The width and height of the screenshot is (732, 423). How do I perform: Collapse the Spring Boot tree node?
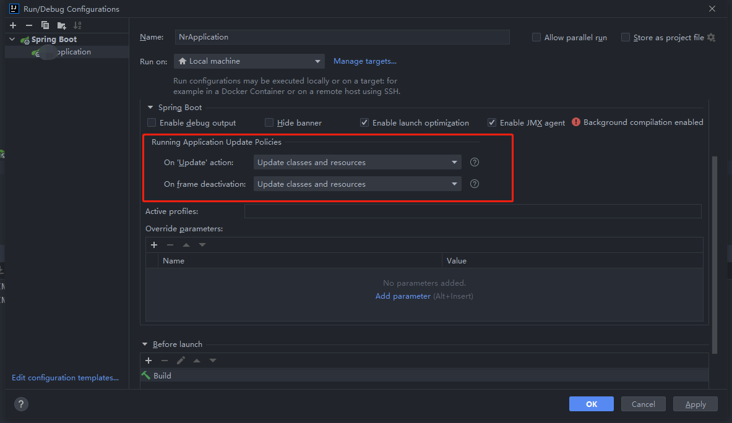coord(12,39)
